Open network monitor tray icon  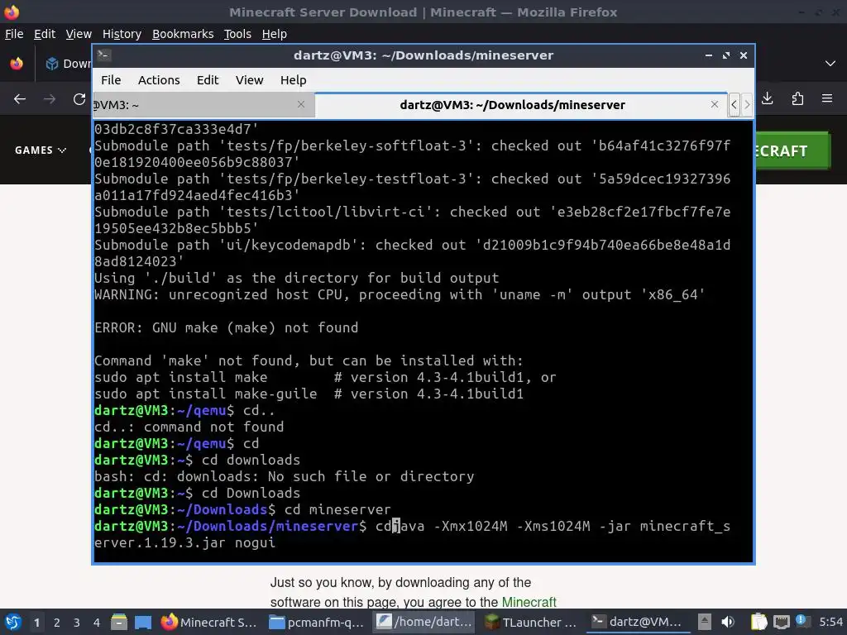pyautogui.click(x=781, y=622)
